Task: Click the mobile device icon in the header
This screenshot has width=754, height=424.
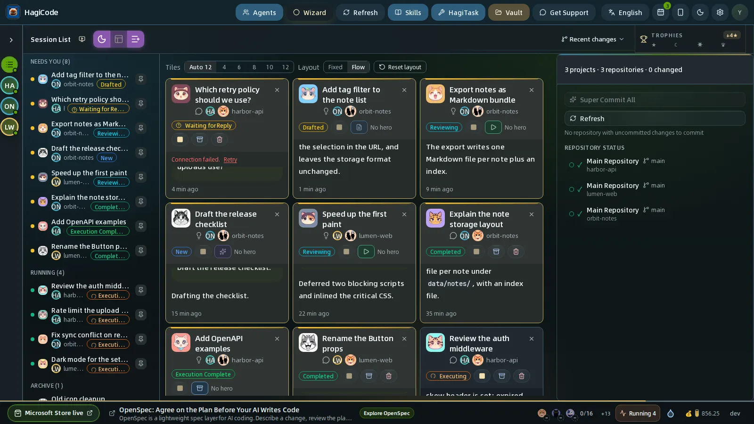Action: pos(680,12)
